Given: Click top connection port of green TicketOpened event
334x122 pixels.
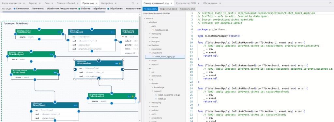Looking at the screenshot, I should point(39,29).
